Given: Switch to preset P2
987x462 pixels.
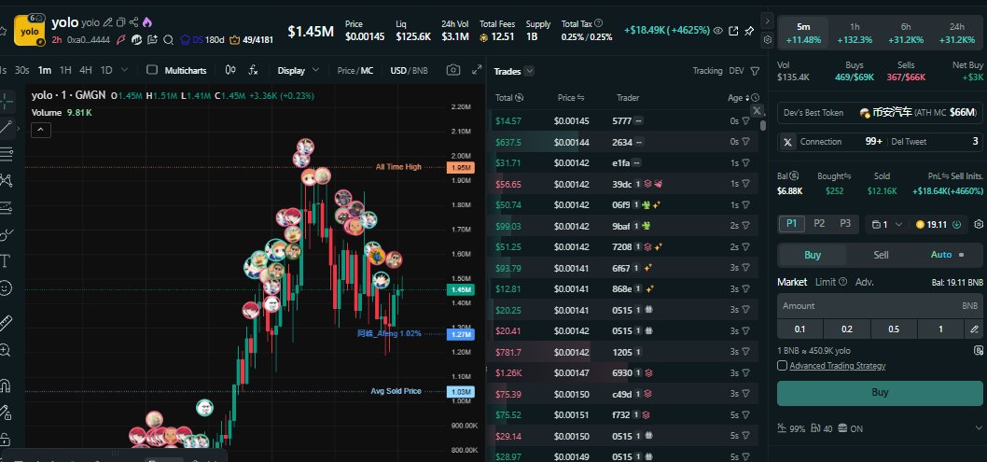Looking at the screenshot, I should pyautogui.click(x=819, y=223).
